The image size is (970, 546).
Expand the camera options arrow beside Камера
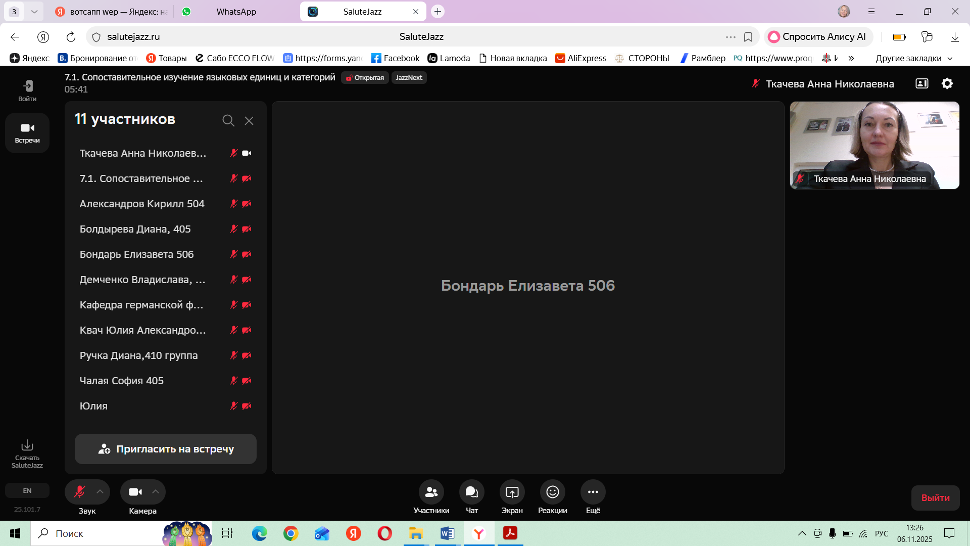(156, 492)
